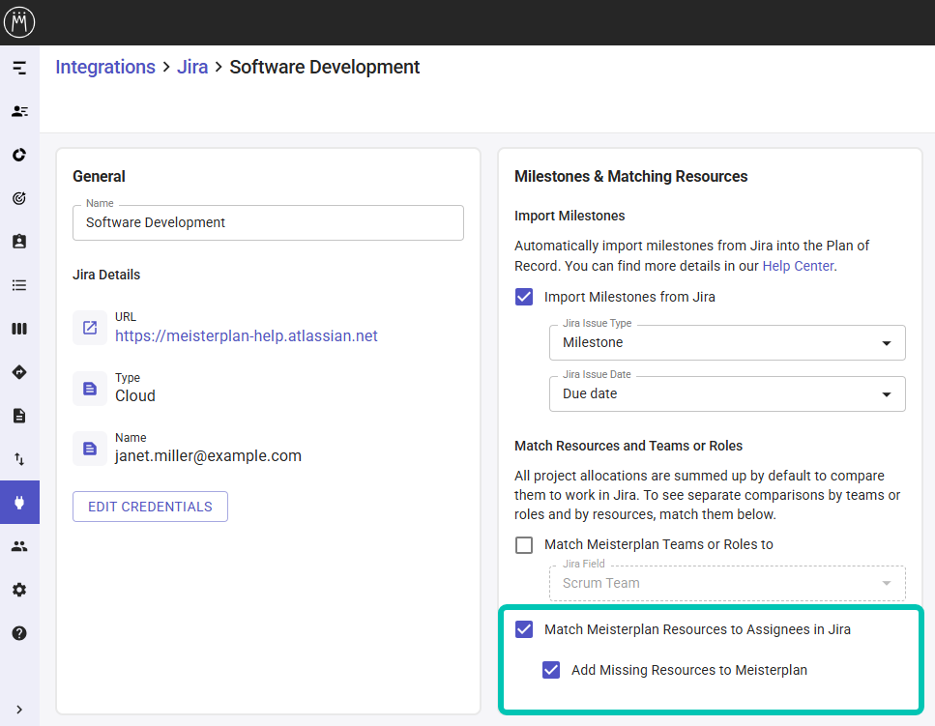Image resolution: width=935 pixels, height=726 pixels.
Task: Click the Edit Credentials button
Action: 150,507
